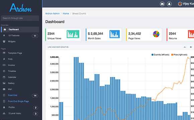
Task: Click the Invoice money icon
Action: (4, 65)
